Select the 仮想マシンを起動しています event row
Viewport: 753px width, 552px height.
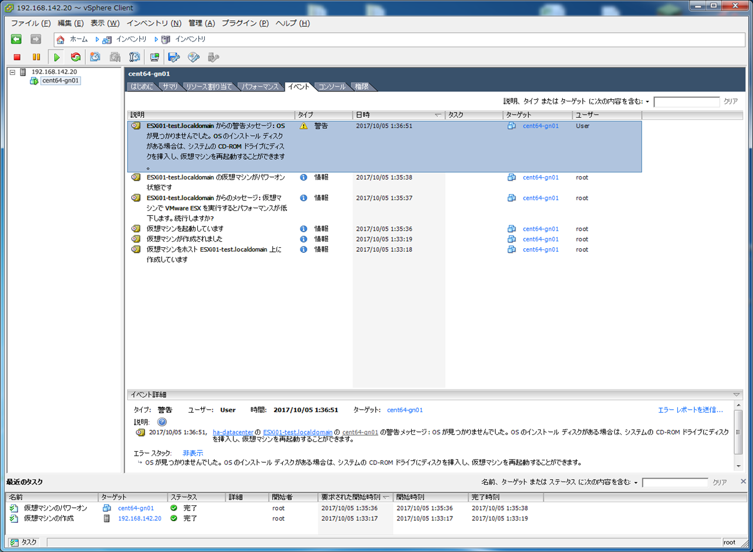384,229
